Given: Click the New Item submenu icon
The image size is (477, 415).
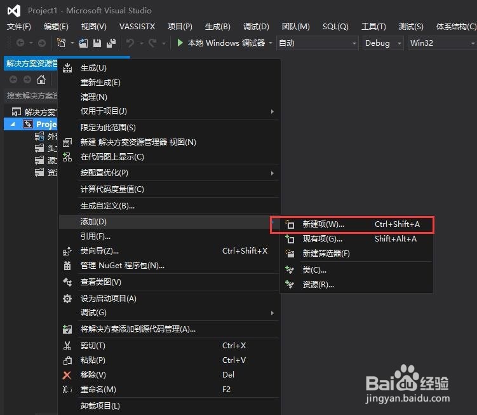Looking at the screenshot, I should coord(290,224).
